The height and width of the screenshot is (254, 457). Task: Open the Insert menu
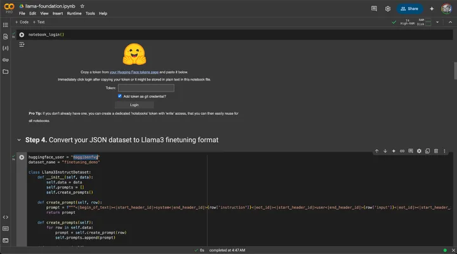coord(58,13)
